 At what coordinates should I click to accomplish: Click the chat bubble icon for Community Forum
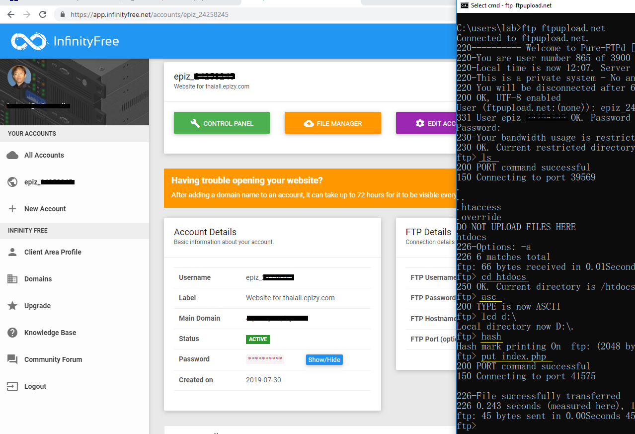(x=12, y=359)
